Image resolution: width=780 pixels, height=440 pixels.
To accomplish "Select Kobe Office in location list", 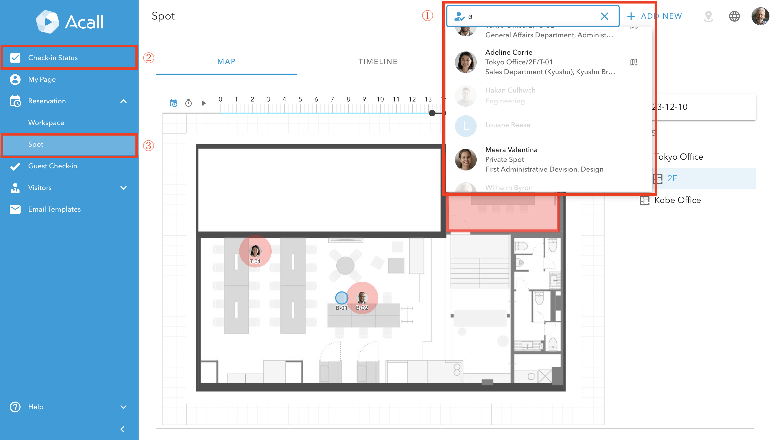I will coord(678,200).
